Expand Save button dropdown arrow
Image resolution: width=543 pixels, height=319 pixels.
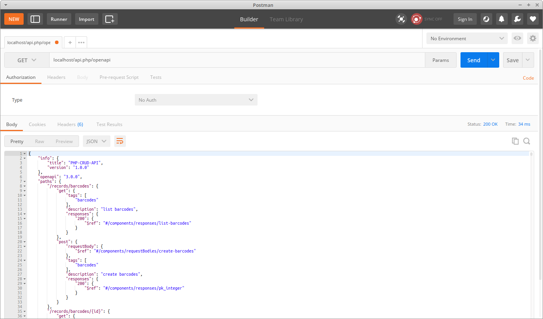pyautogui.click(x=528, y=60)
